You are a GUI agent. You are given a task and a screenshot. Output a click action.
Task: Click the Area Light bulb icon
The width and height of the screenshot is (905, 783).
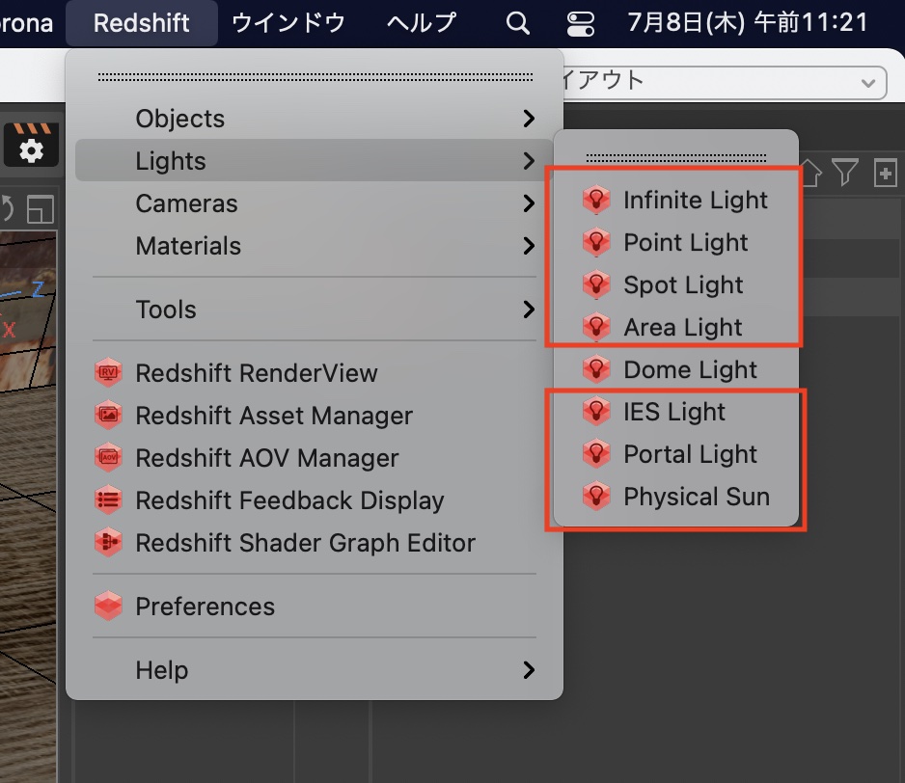tap(597, 328)
